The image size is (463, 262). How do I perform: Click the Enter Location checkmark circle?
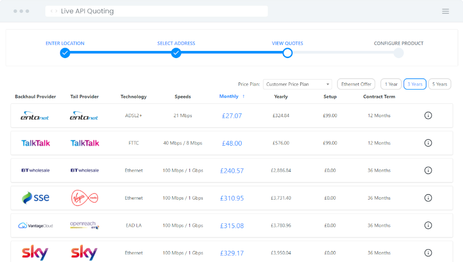(65, 53)
